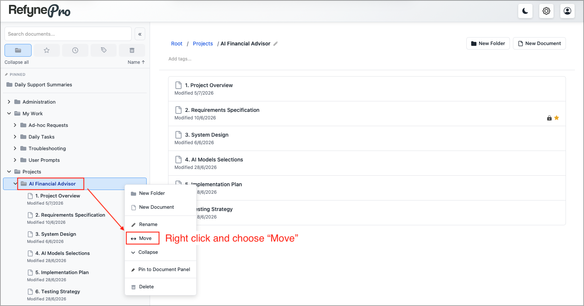584x306 pixels.
Task: Change sort order with the Name button
Action: point(136,62)
